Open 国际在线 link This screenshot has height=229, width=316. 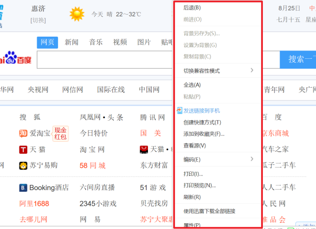(111, 90)
